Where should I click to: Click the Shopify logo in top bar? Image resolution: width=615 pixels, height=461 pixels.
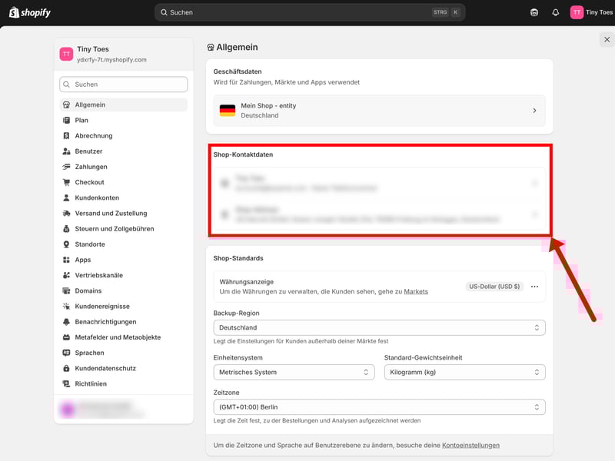click(31, 12)
